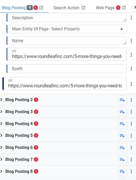
Task: Open Main Entity Of Page dropdown
Action: point(66,29)
